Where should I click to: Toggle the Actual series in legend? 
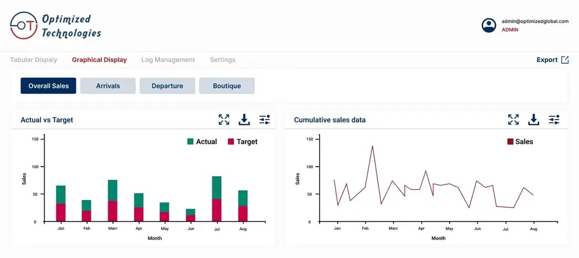(202, 142)
